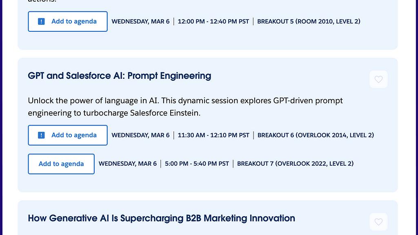Click the 12:00 PM - 12:40 PM PST time

coord(213,22)
